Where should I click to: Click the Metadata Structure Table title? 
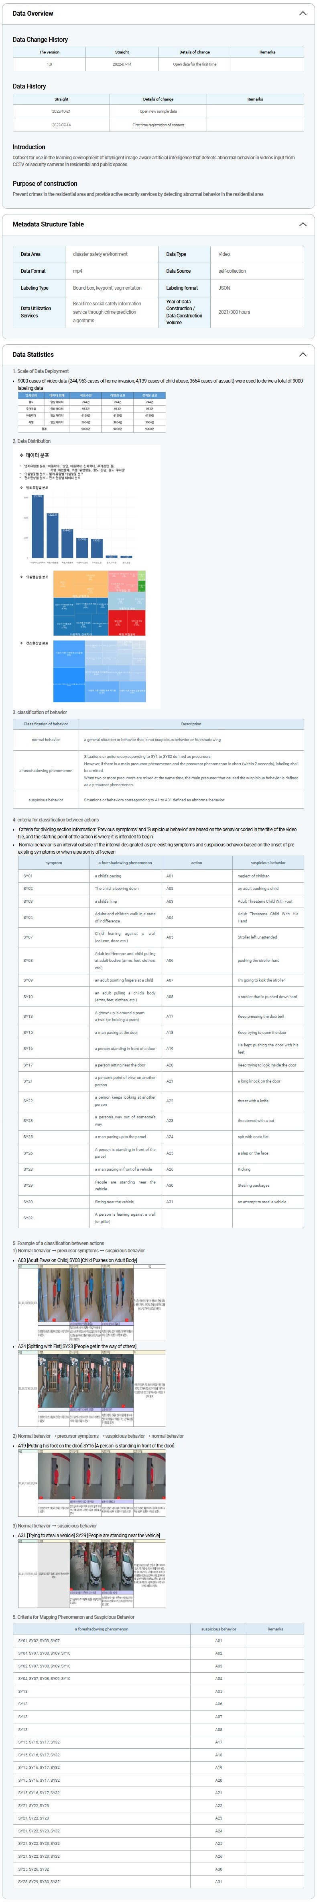pos(48,224)
